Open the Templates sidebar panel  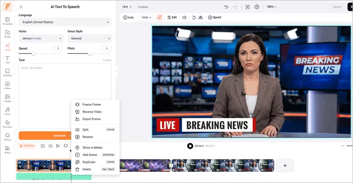coord(8,21)
